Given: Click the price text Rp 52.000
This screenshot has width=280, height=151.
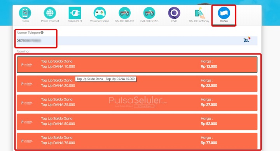Looking at the screenshot, I should click(209, 124).
